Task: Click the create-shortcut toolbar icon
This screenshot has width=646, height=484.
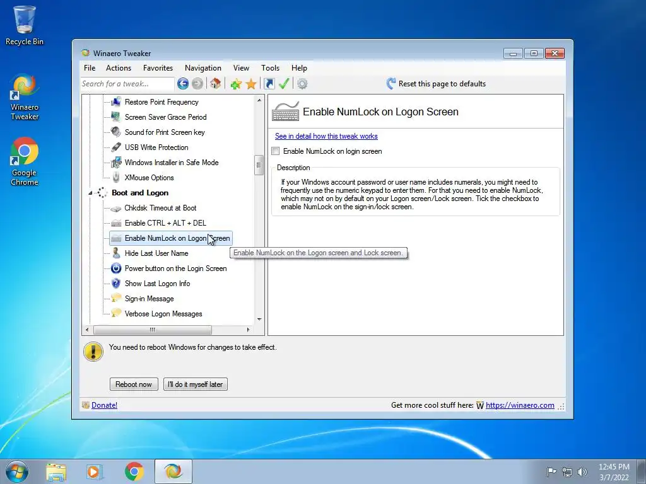Action: (269, 84)
